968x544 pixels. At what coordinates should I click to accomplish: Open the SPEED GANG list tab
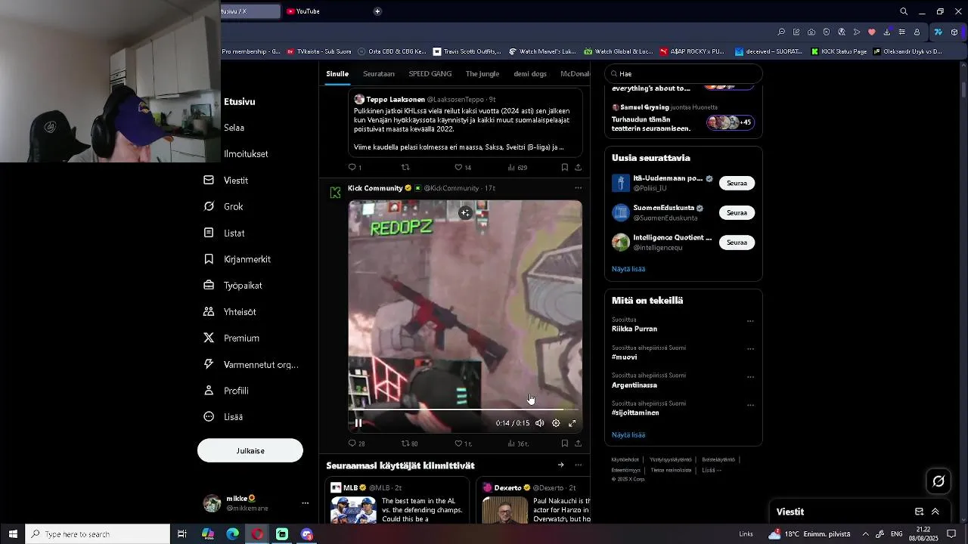[430, 74]
